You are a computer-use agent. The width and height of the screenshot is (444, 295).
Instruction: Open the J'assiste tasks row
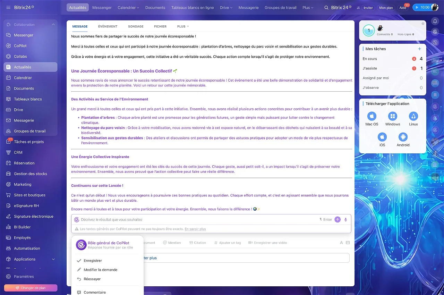(x=393, y=68)
